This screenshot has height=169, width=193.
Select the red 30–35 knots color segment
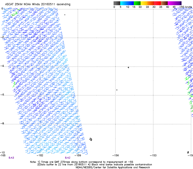click(158, 3)
